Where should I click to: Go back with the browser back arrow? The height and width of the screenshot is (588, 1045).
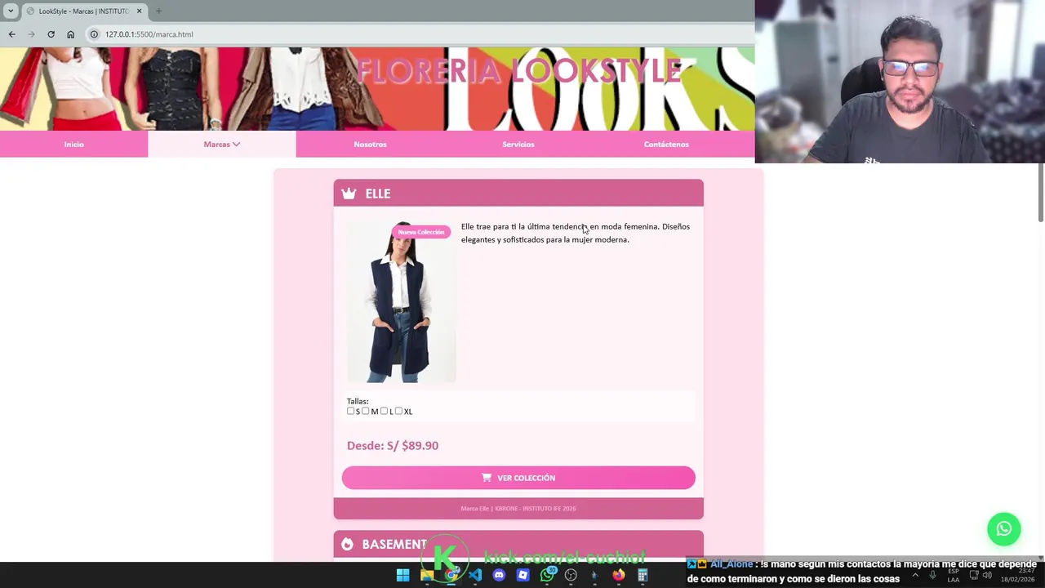(11, 34)
